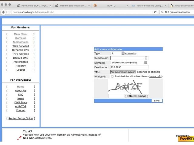
Task: Close the Valoo (build 21061) tab
Action: click(x=51, y=6)
